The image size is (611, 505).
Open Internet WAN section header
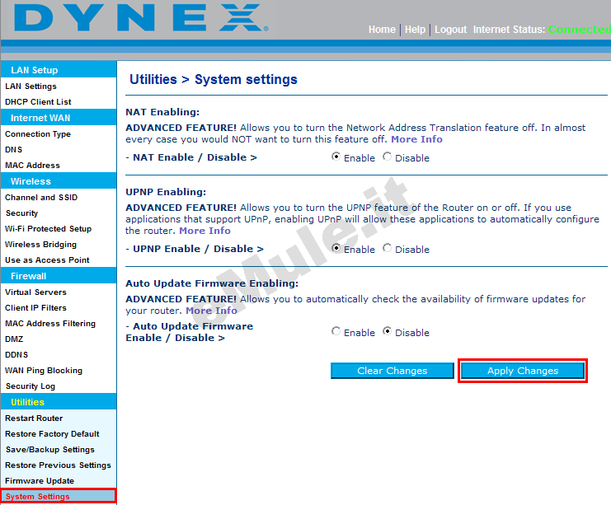[59, 118]
